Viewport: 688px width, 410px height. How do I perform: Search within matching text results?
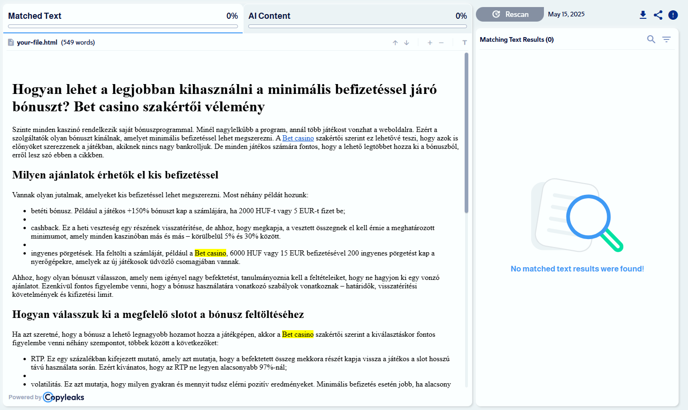(651, 39)
